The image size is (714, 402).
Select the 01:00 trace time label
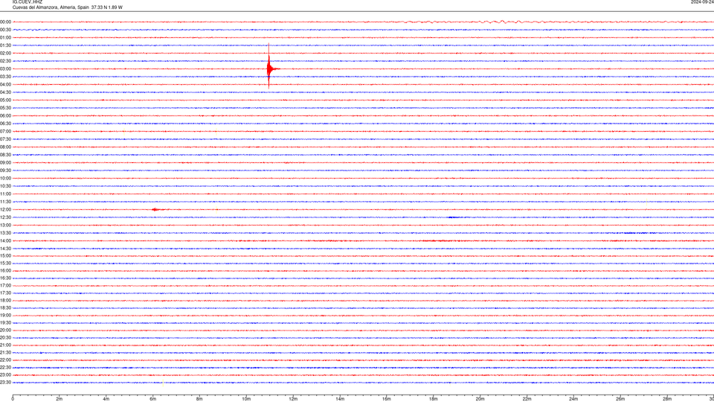[x=5, y=37]
